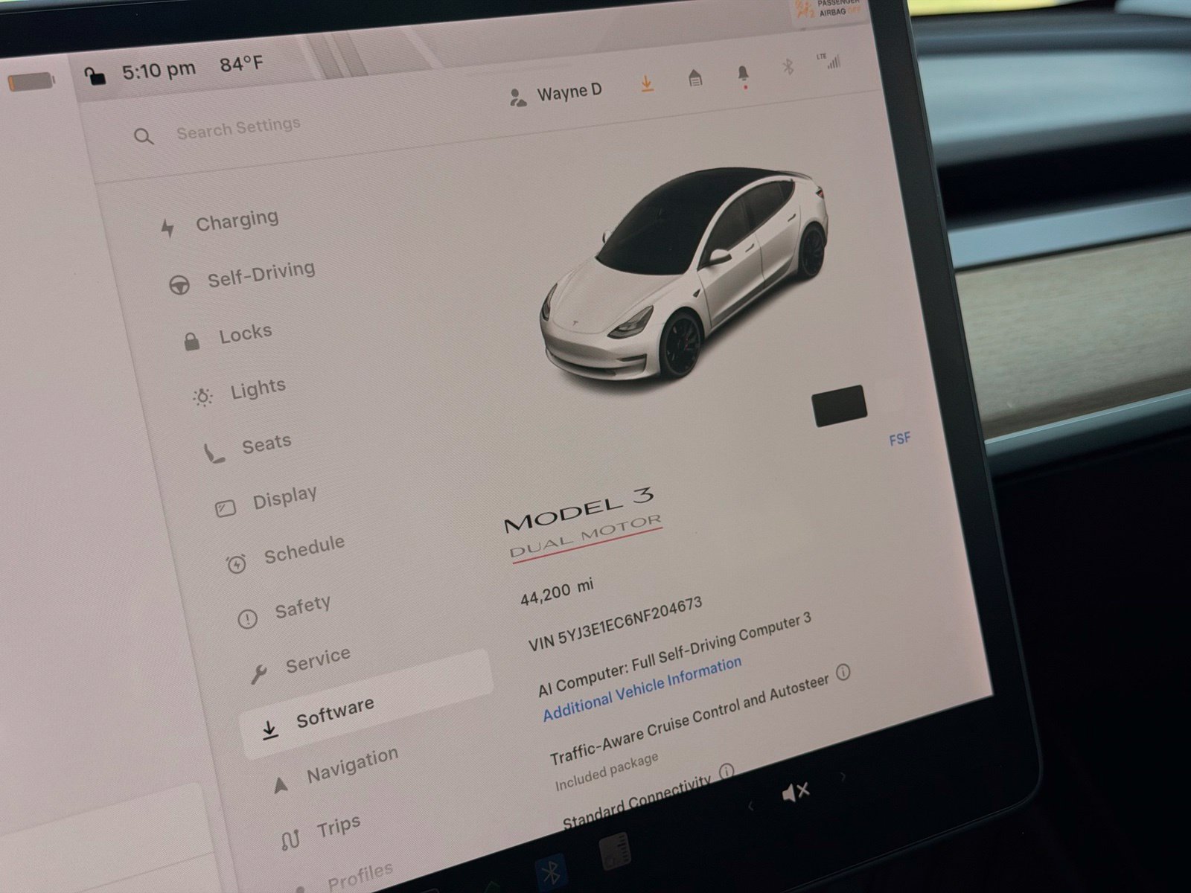Open the notifications bell icon
Screen dimensions: 1191x893
pyautogui.click(x=743, y=75)
